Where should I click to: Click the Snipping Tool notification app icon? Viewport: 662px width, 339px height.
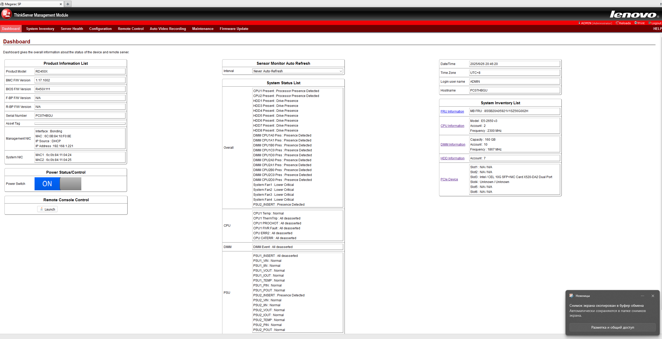[571, 296]
